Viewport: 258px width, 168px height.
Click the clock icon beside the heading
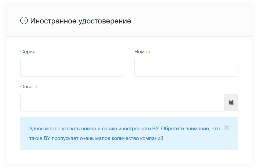(24, 21)
